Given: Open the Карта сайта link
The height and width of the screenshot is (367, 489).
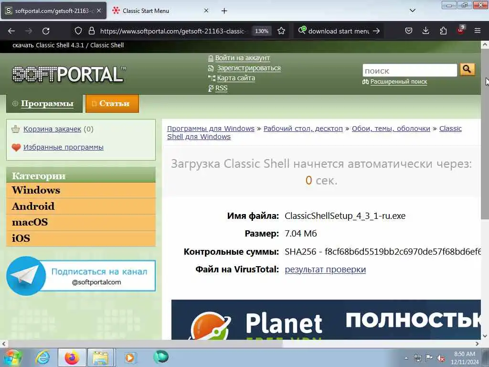Looking at the screenshot, I should (236, 78).
